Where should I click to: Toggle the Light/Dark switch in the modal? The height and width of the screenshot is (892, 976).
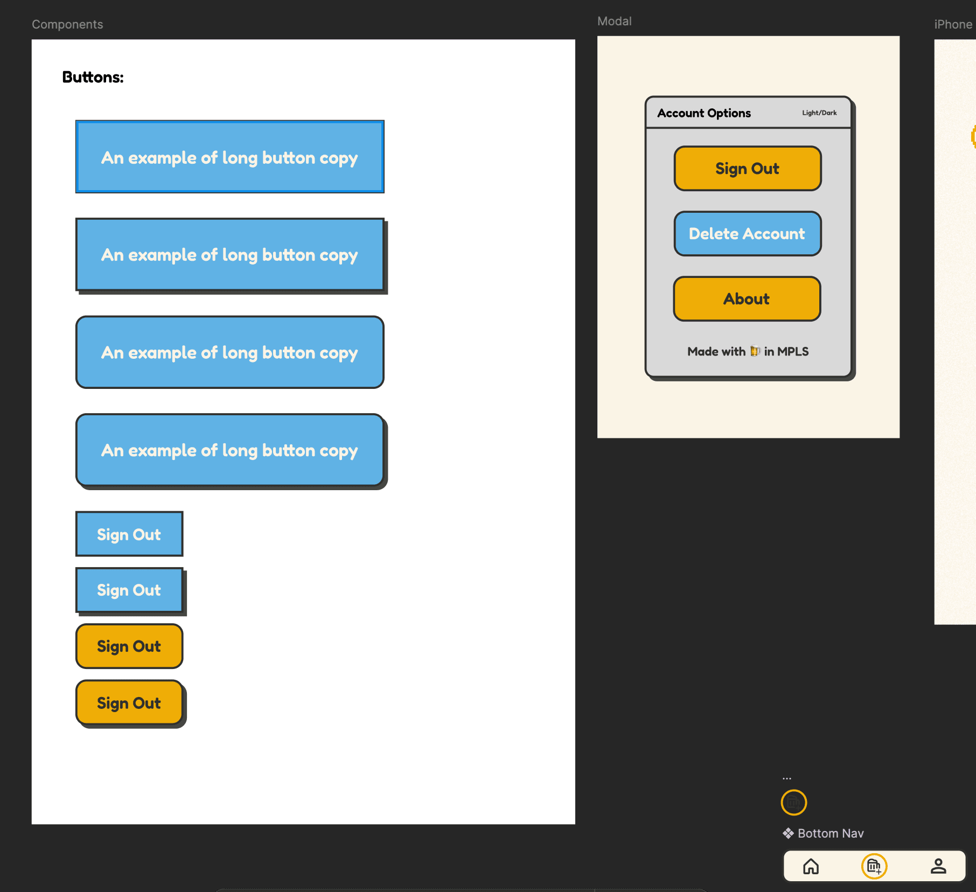pos(819,113)
